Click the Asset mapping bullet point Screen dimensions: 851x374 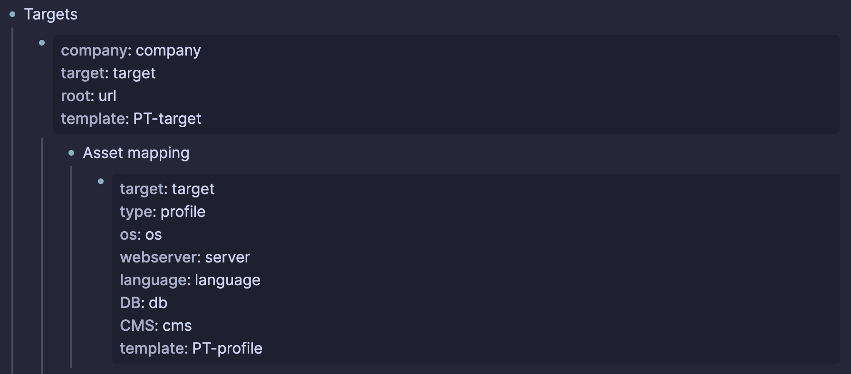(71, 153)
